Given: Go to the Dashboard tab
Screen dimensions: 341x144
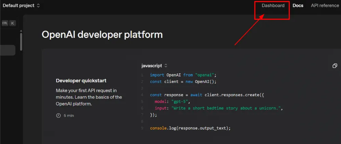Looking at the screenshot, I should pyautogui.click(x=273, y=5).
